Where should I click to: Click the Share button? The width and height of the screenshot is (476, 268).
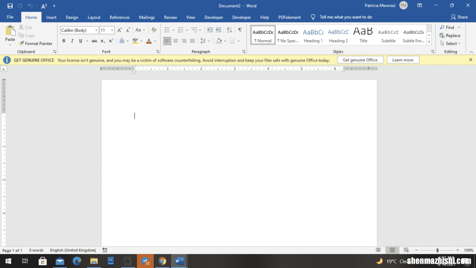(459, 17)
